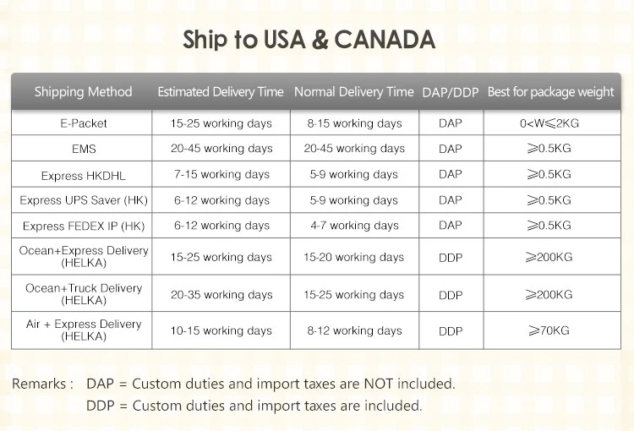Click the 'EMS' shipping method cell
The height and width of the screenshot is (431, 634).
click(83, 149)
